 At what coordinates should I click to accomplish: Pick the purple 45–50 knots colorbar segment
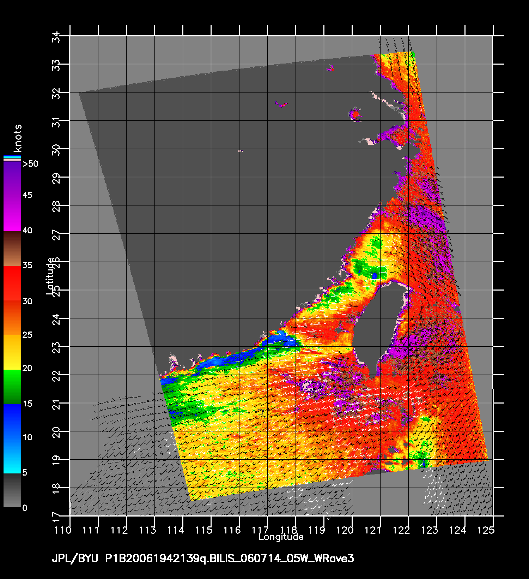[12, 179]
